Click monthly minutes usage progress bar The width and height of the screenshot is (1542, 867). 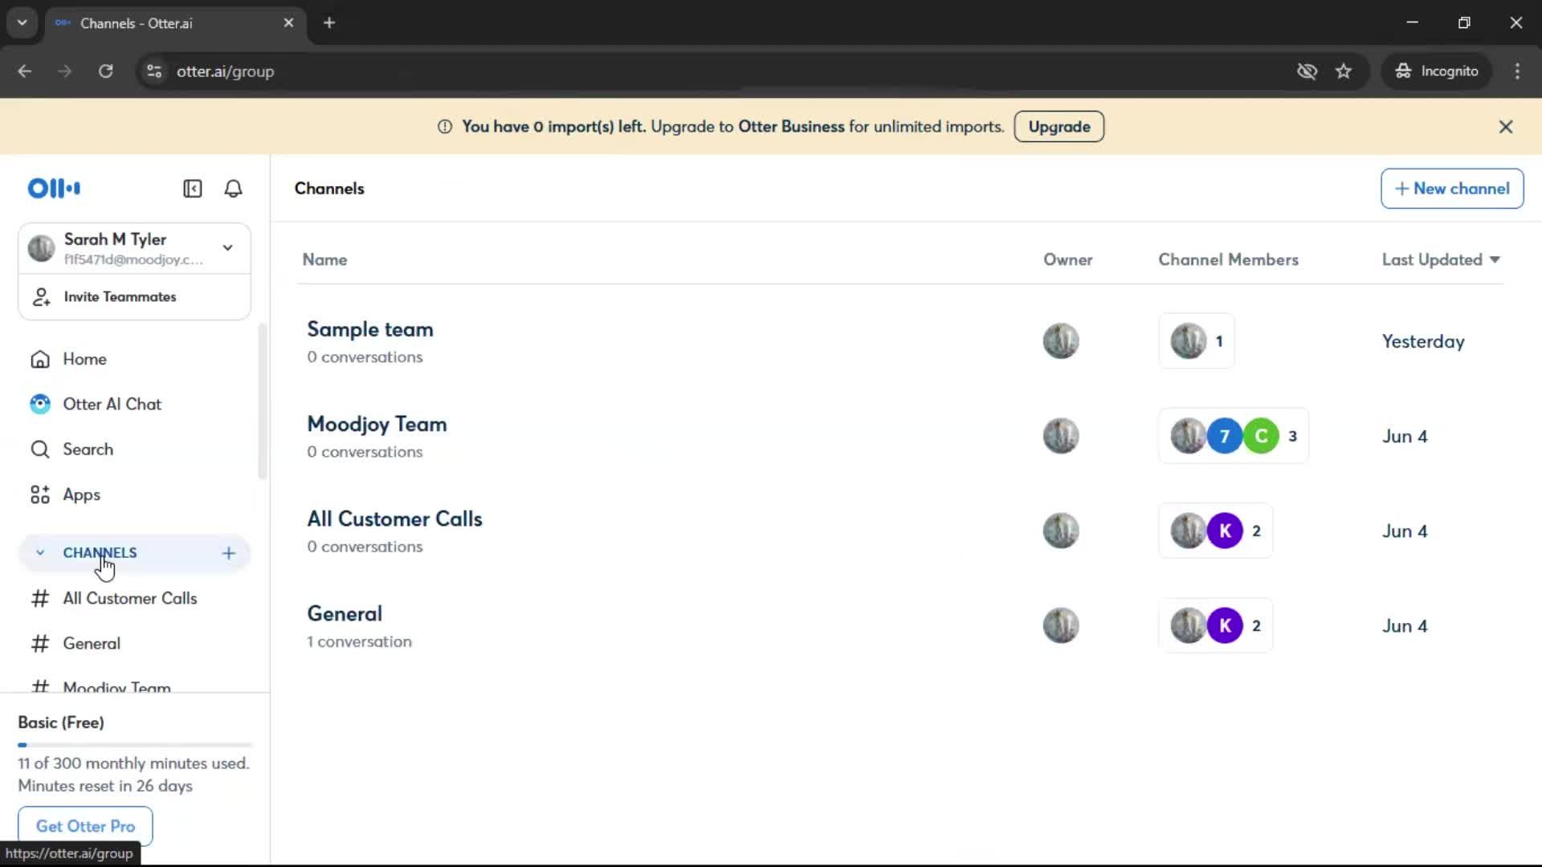(x=135, y=745)
